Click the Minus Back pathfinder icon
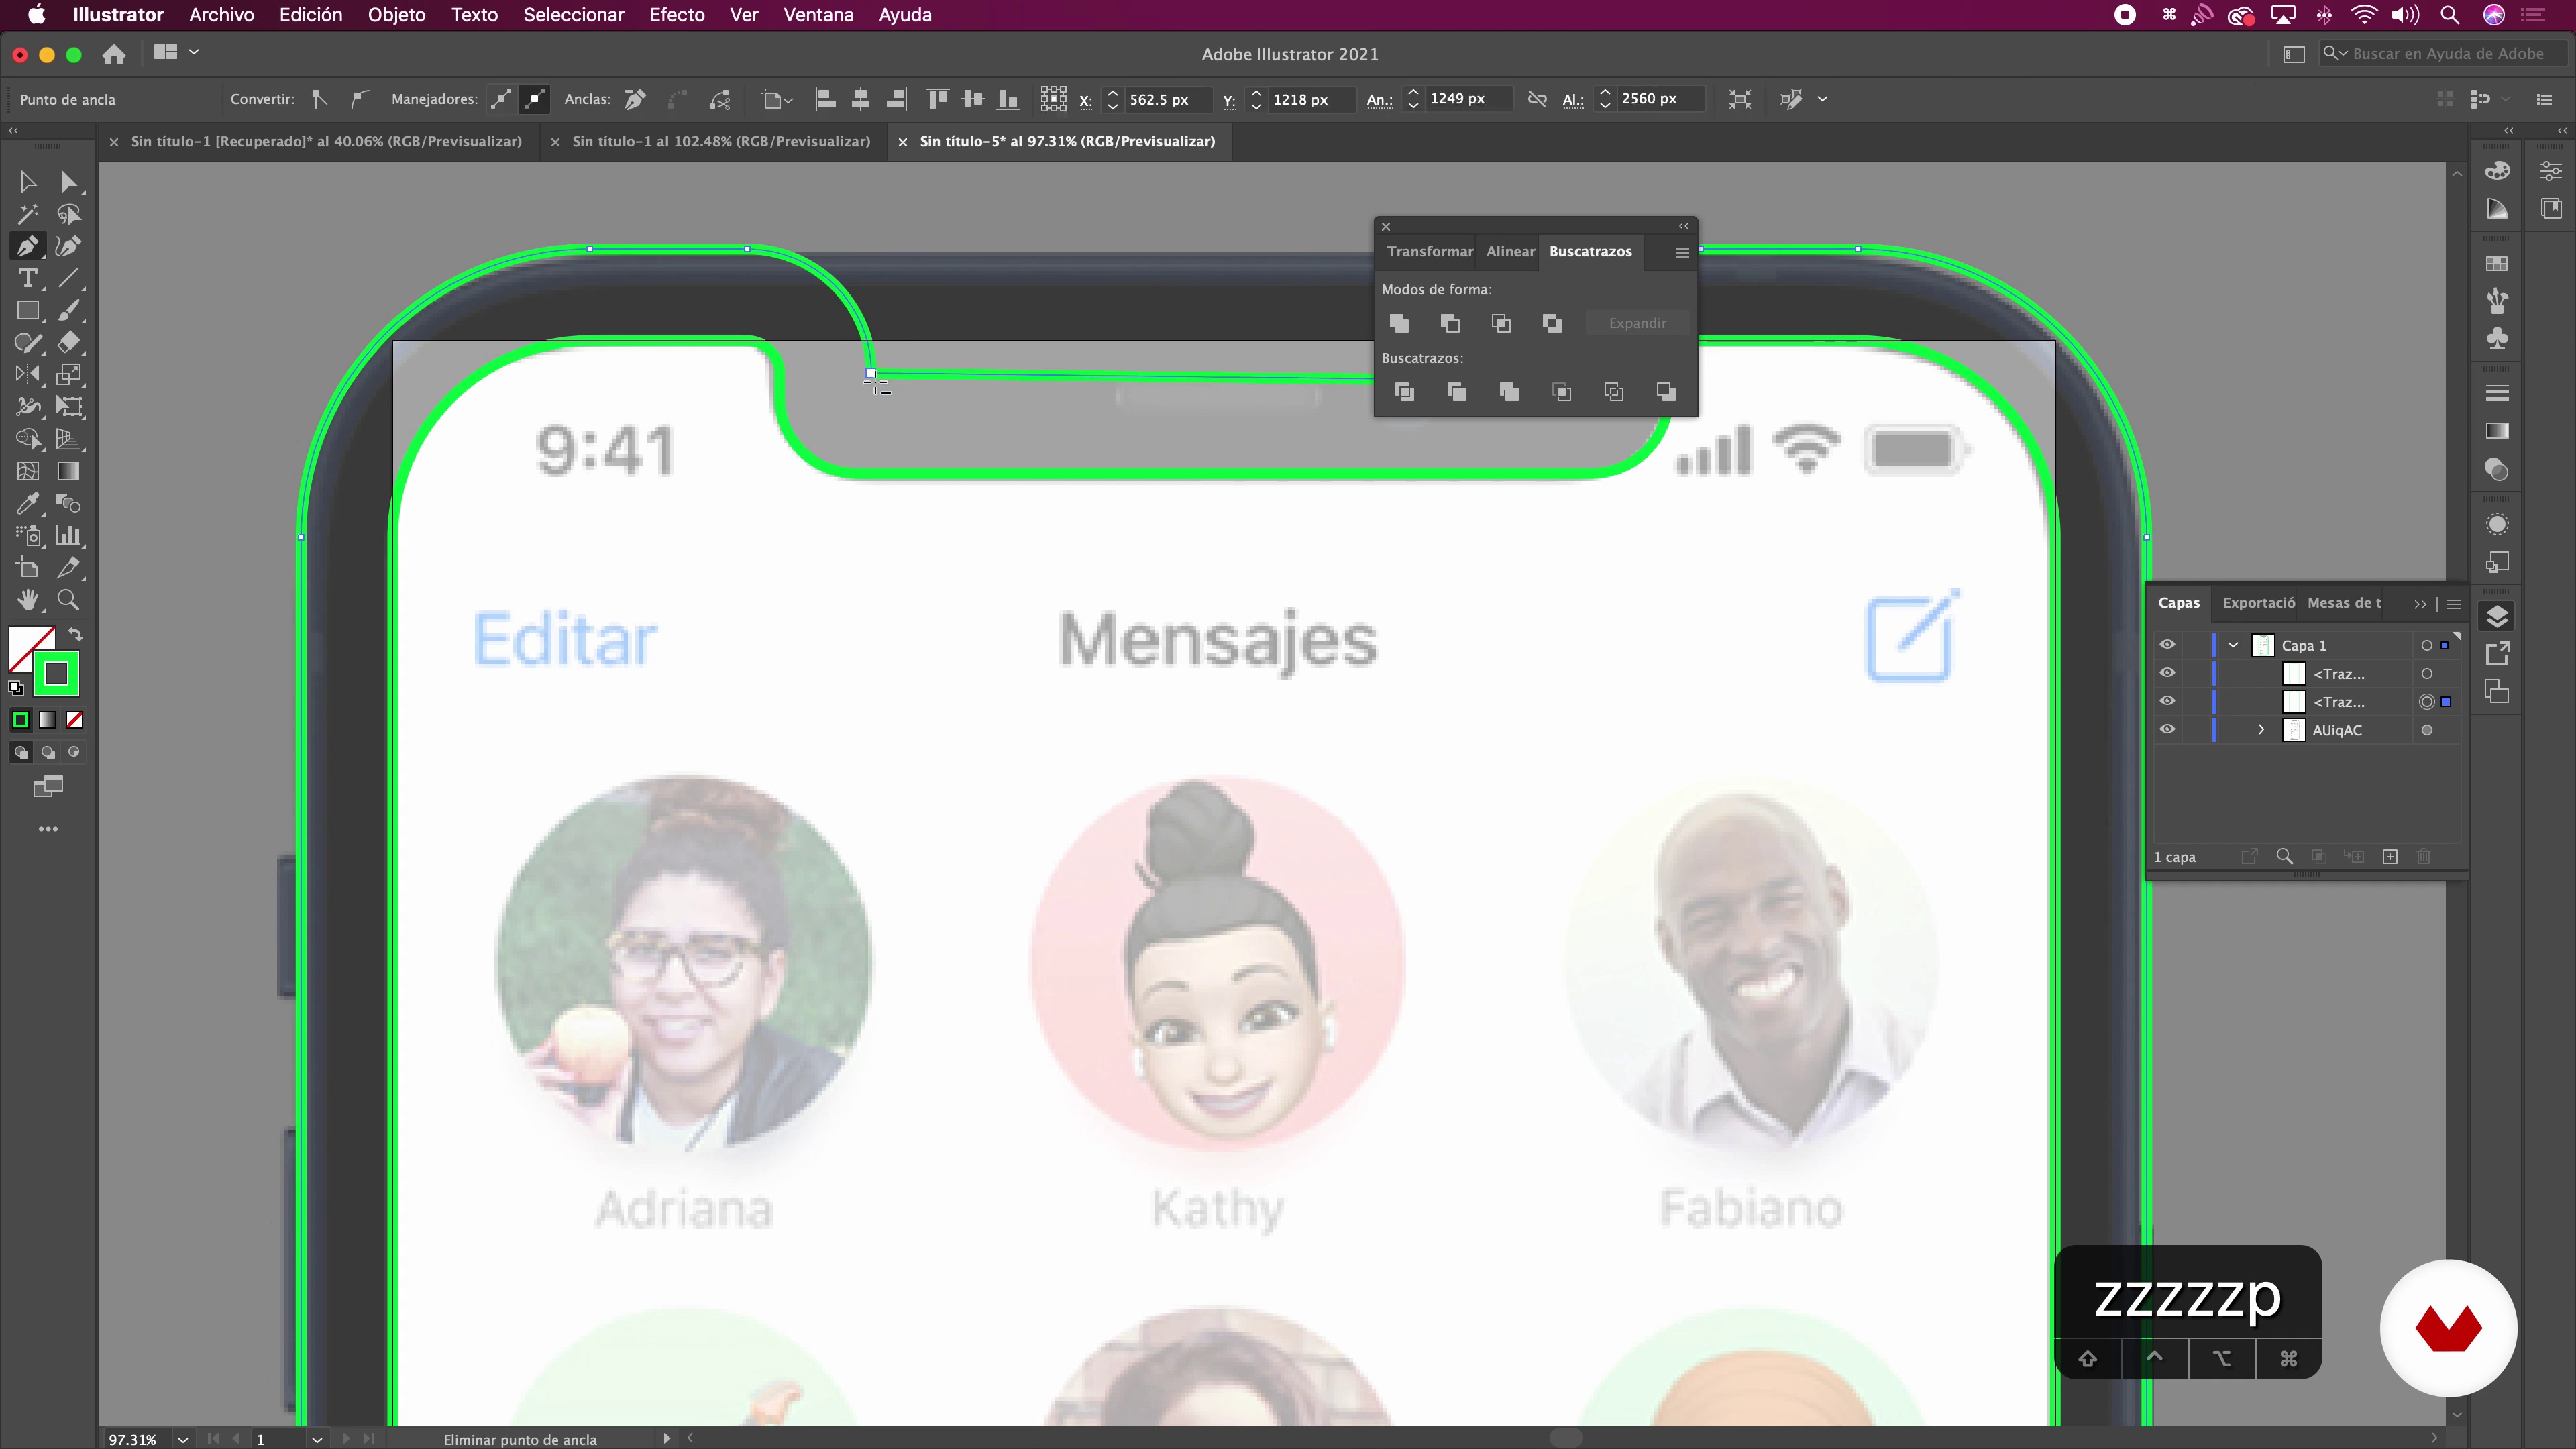Image resolution: width=2576 pixels, height=1449 pixels. [1666, 392]
